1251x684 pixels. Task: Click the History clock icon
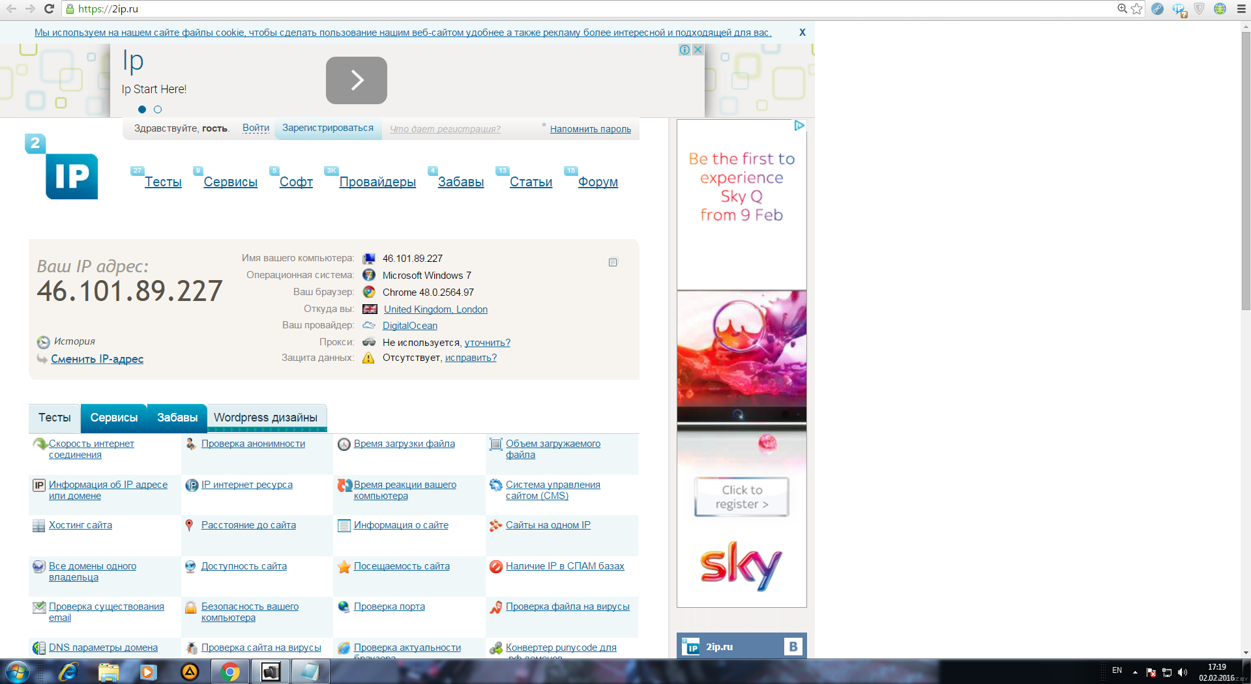tap(44, 342)
